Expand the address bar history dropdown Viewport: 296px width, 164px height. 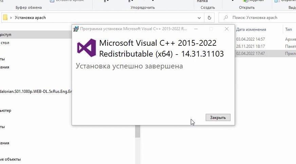tap(199, 18)
